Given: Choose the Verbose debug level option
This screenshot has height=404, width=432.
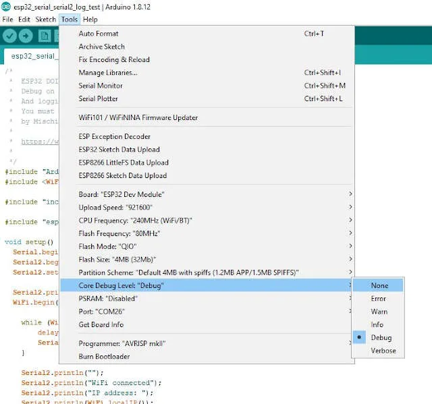Looking at the screenshot, I should [x=383, y=351].
